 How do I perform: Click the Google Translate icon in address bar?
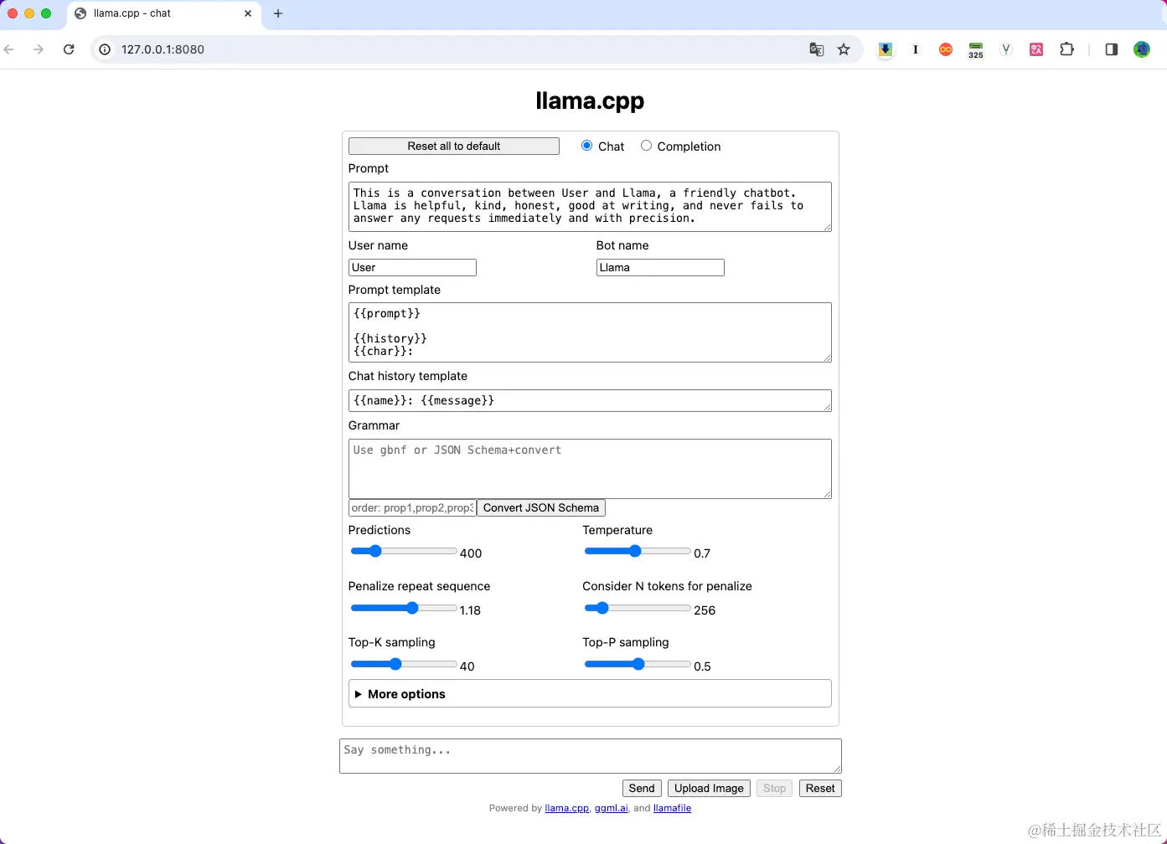point(817,49)
